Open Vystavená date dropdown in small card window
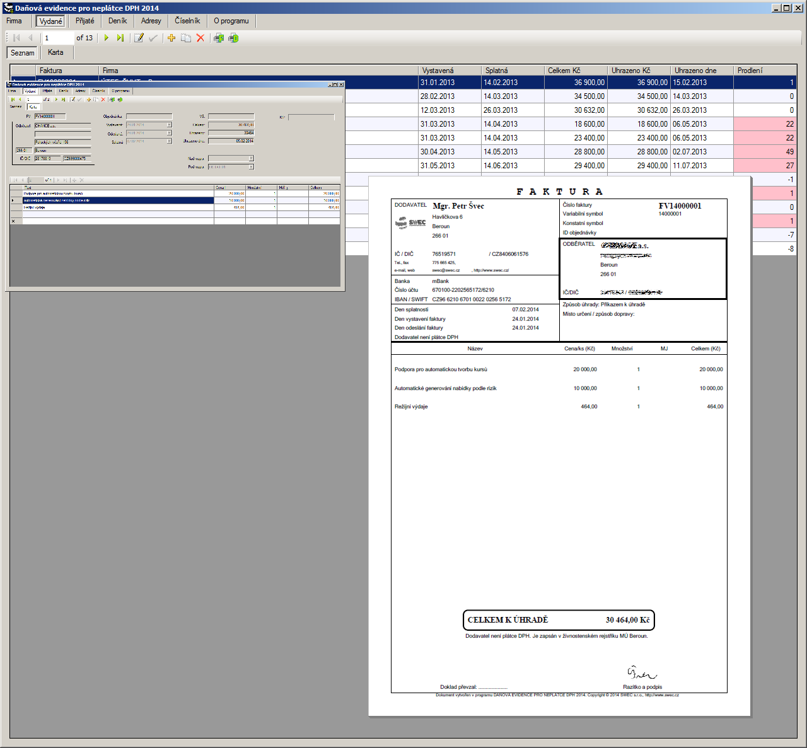The height and width of the screenshot is (748, 807). tap(170, 125)
